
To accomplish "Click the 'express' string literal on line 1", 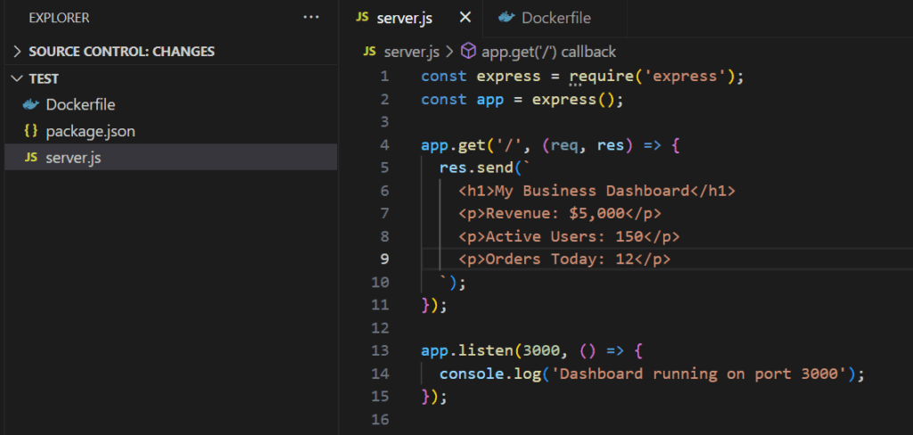I will tap(685, 77).
